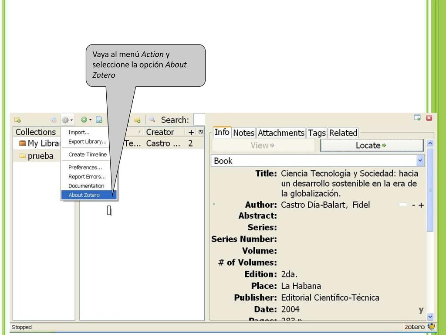Click into the Search input field

point(199,120)
